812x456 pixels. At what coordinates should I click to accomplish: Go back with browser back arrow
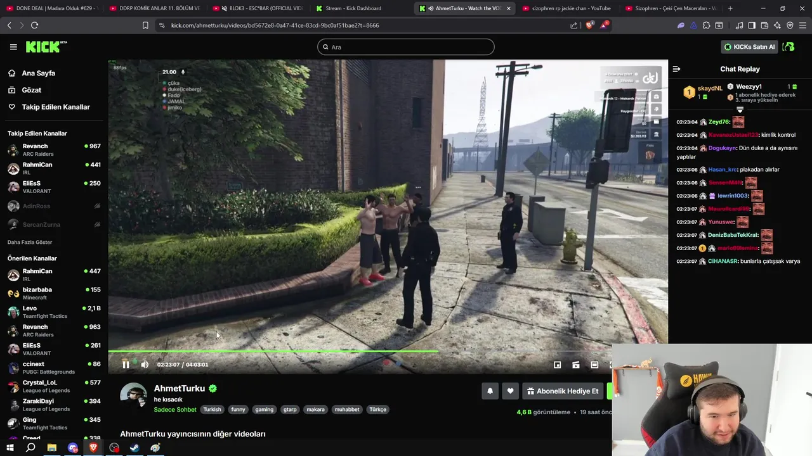coord(9,25)
